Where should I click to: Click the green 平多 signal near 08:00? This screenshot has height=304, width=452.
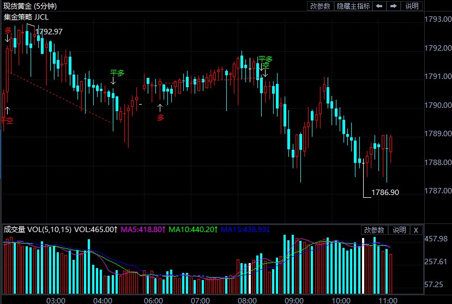(265, 59)
